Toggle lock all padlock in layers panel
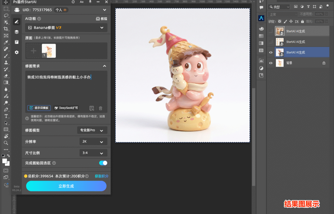Screen dimensions: 334x214 (x=302, y=21)
